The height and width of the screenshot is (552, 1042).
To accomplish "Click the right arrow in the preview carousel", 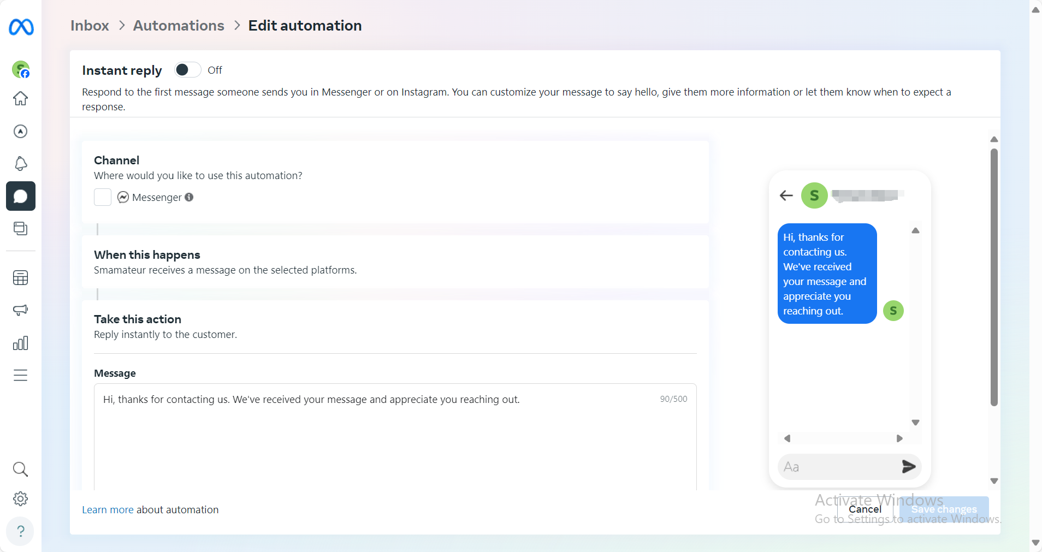I will coord(899,438).
